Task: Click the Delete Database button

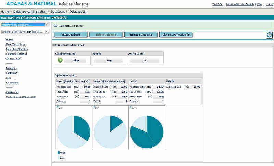Action: pyautogui.click(x=106, y=34)
